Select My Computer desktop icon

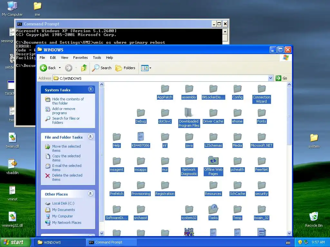(12, 9)
